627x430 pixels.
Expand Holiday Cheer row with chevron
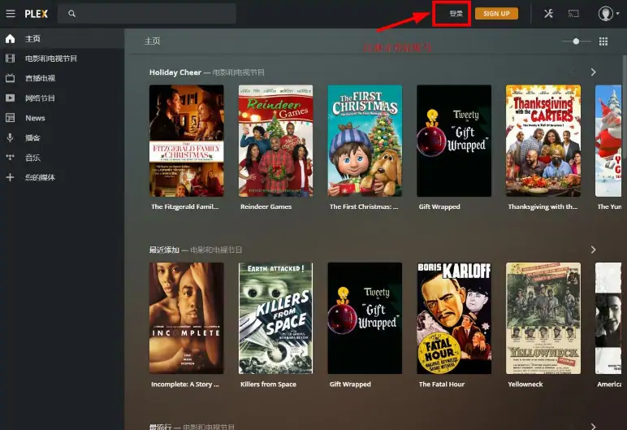[x=594, y=72]
